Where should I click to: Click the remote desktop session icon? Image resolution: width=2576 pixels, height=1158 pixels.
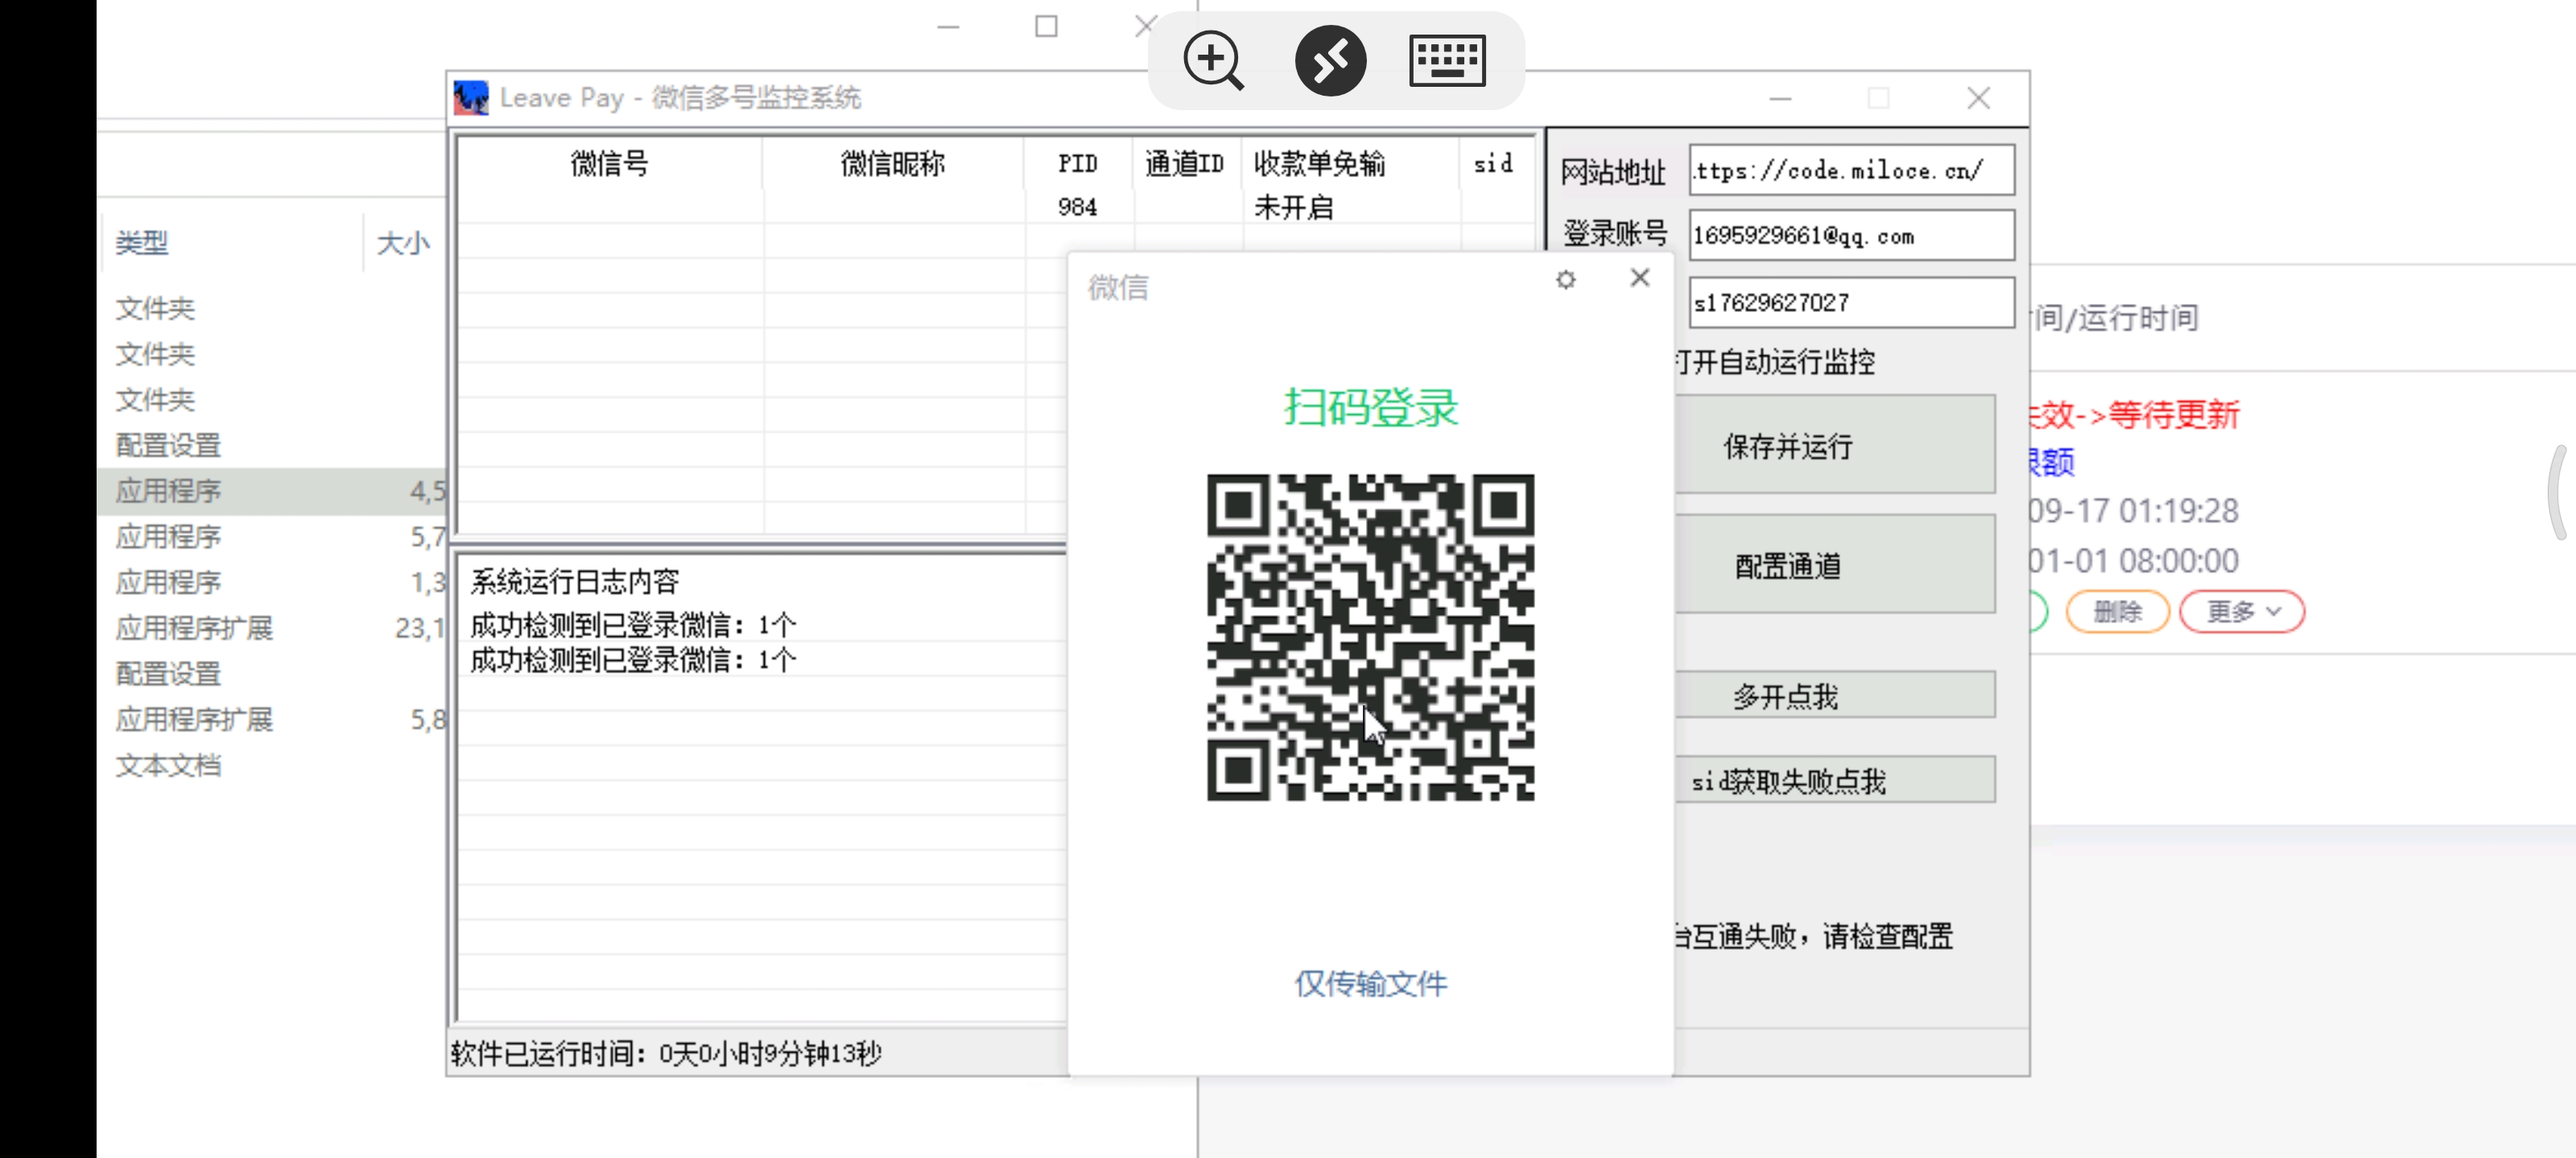(1330, 60)
